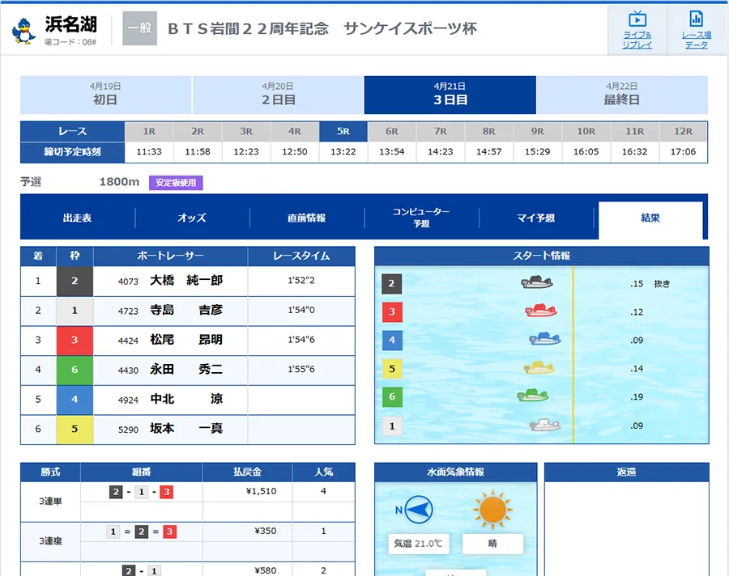Open the 直前情報 tab
Image resolution: width=729 pixels, height=576 pixels.
click(x=307, y=218)
